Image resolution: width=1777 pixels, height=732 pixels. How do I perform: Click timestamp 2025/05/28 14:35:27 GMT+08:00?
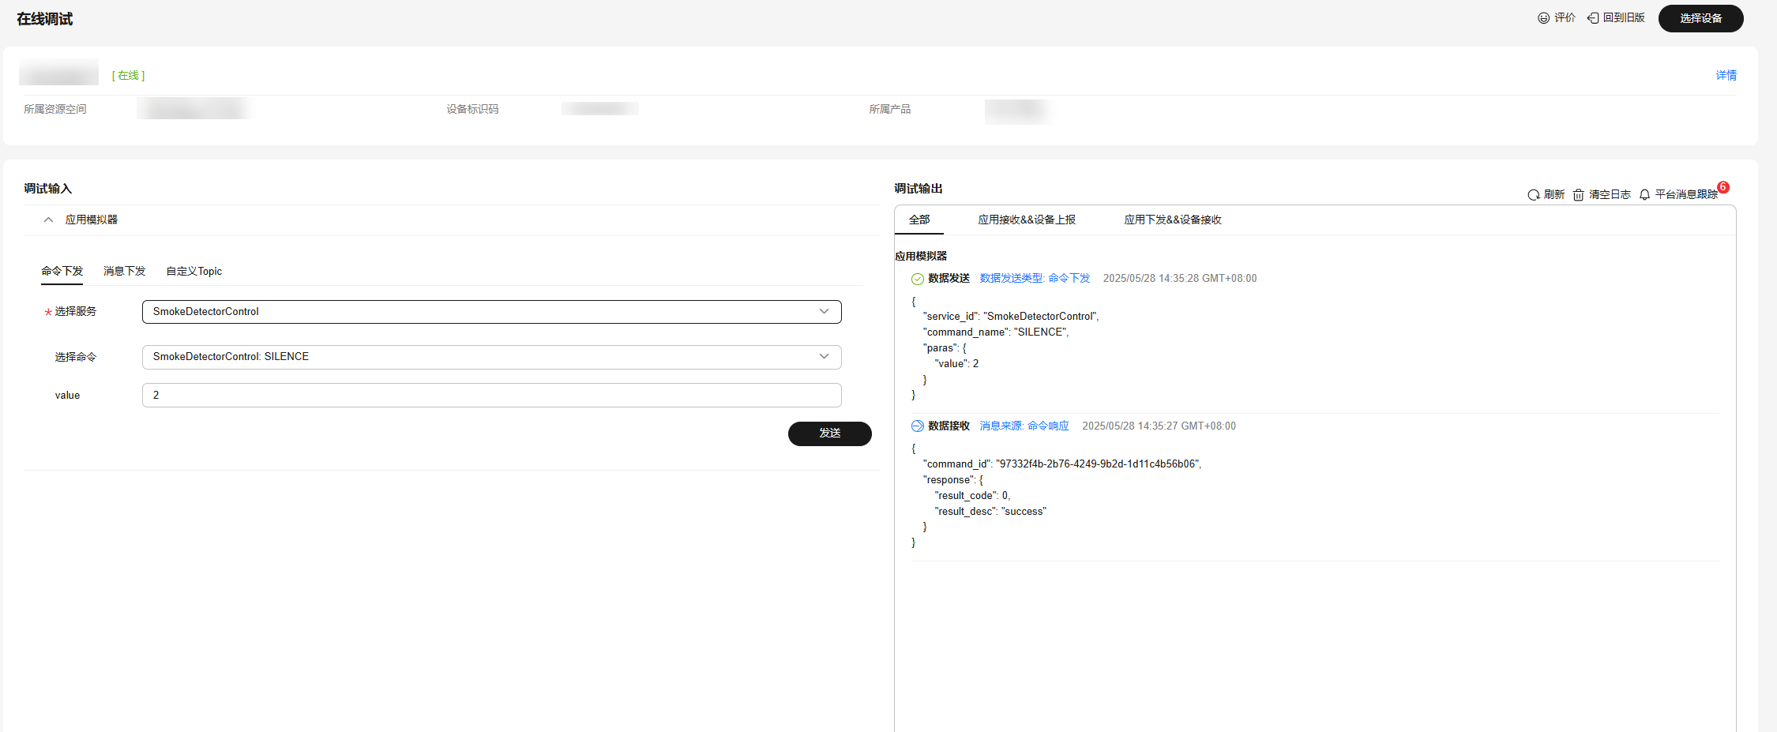(x=1159, y=426)
